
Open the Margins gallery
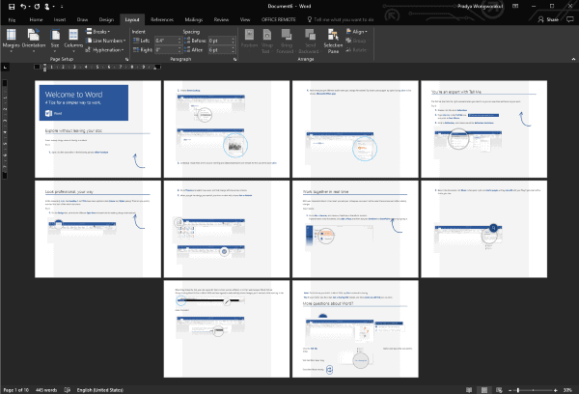click(12, 40)
